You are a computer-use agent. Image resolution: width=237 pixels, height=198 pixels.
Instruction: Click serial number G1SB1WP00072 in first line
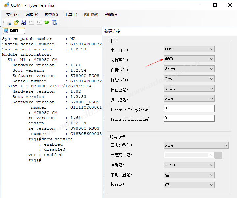pyautogui.click(x=86, y=44)
